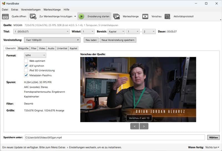Open the Warteschlange queue icon

tap(117, 16)
